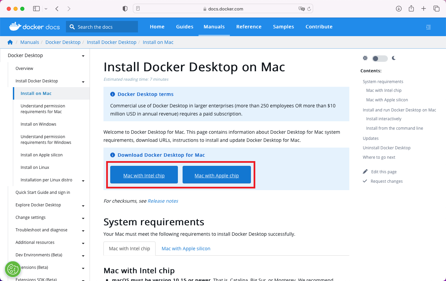446x281 pixels.
Task: Open the right-side table of contents menu icon
Action: 428,27
